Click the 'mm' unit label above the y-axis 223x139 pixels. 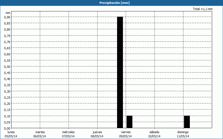(8, 13)
